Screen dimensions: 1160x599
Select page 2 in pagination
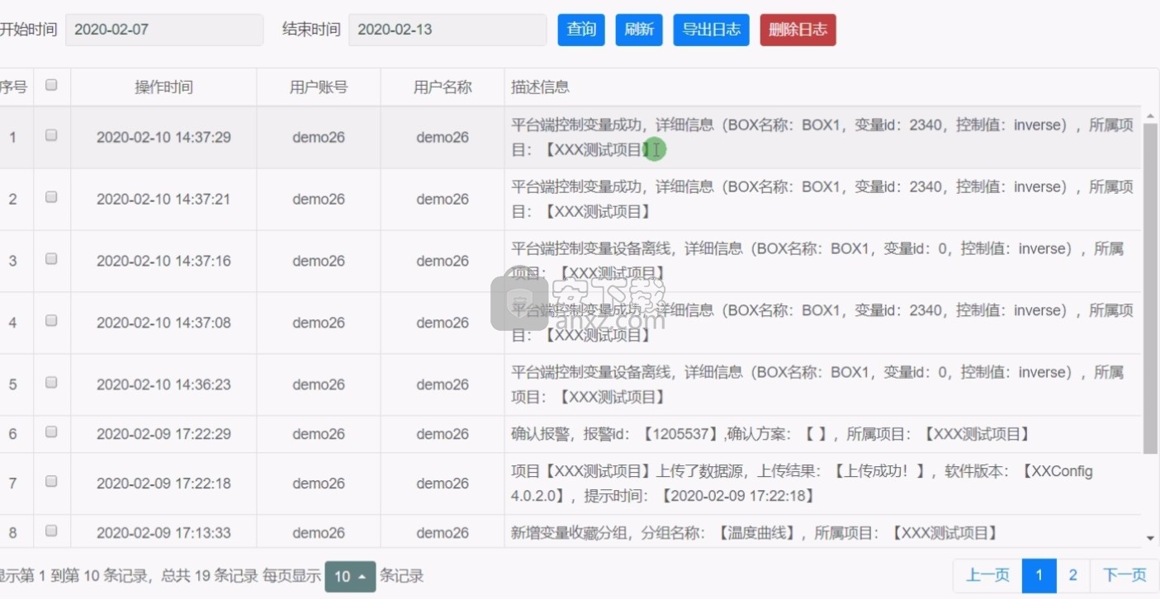click(x=1072, y=575)
